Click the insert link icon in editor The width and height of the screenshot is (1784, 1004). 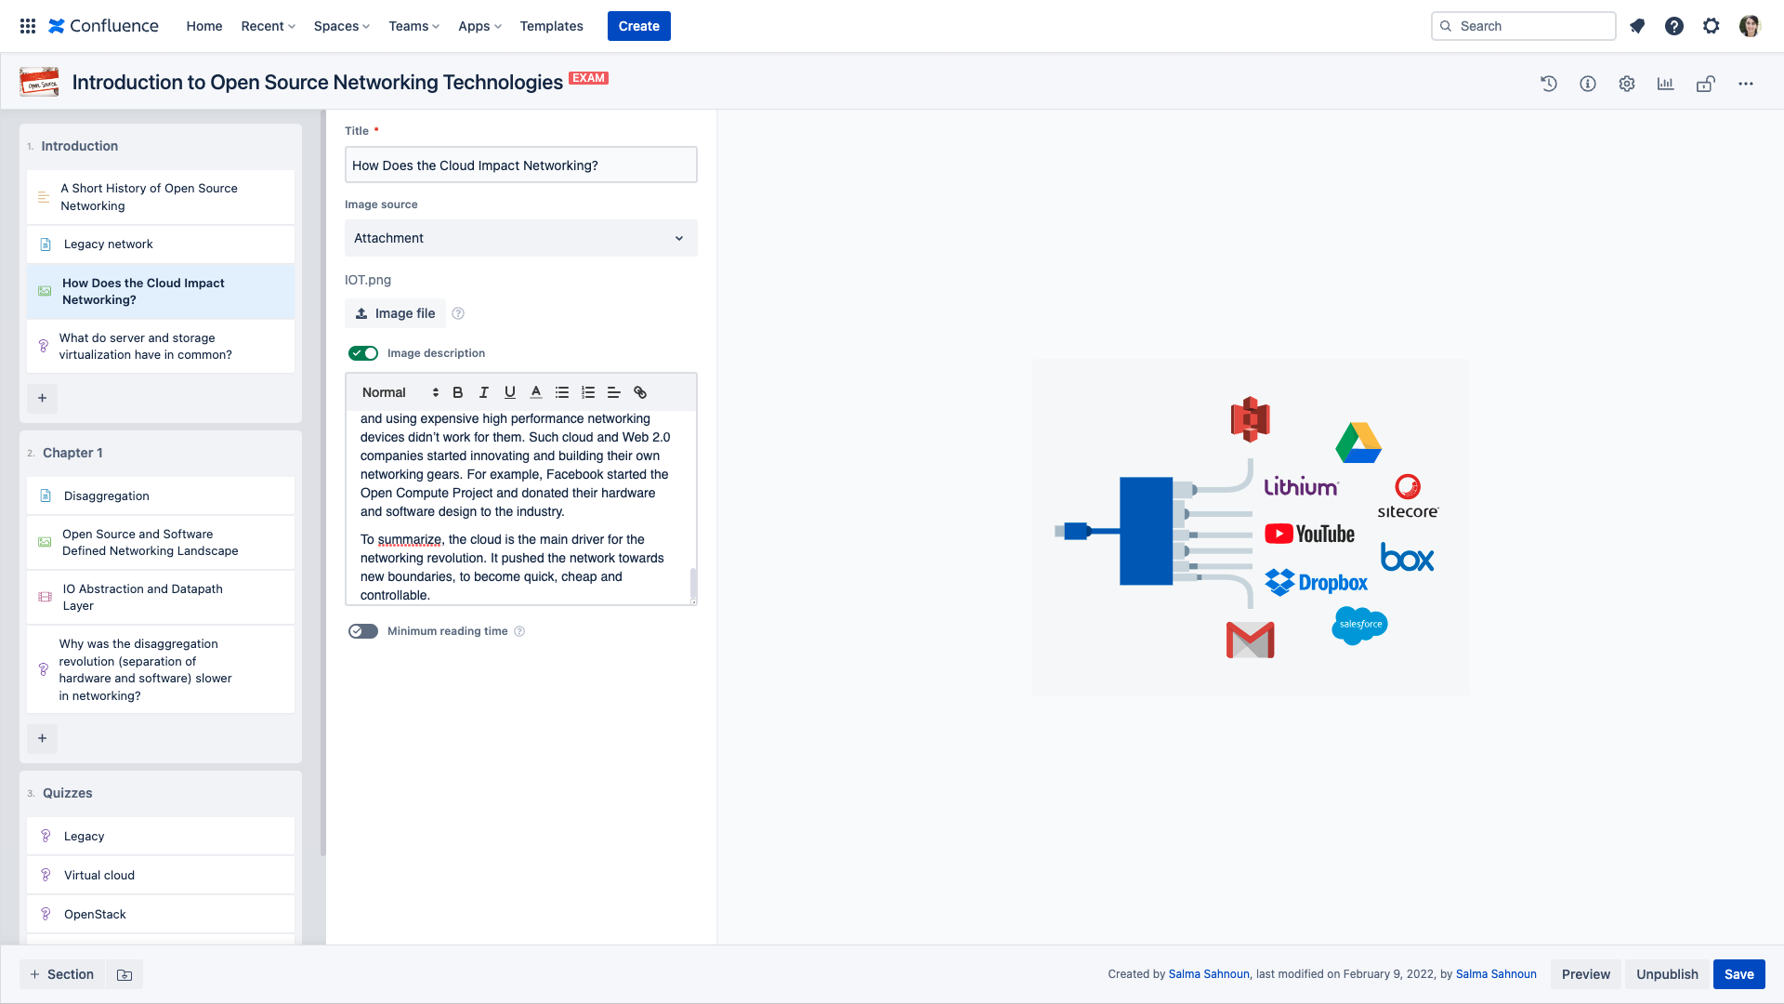640,392
